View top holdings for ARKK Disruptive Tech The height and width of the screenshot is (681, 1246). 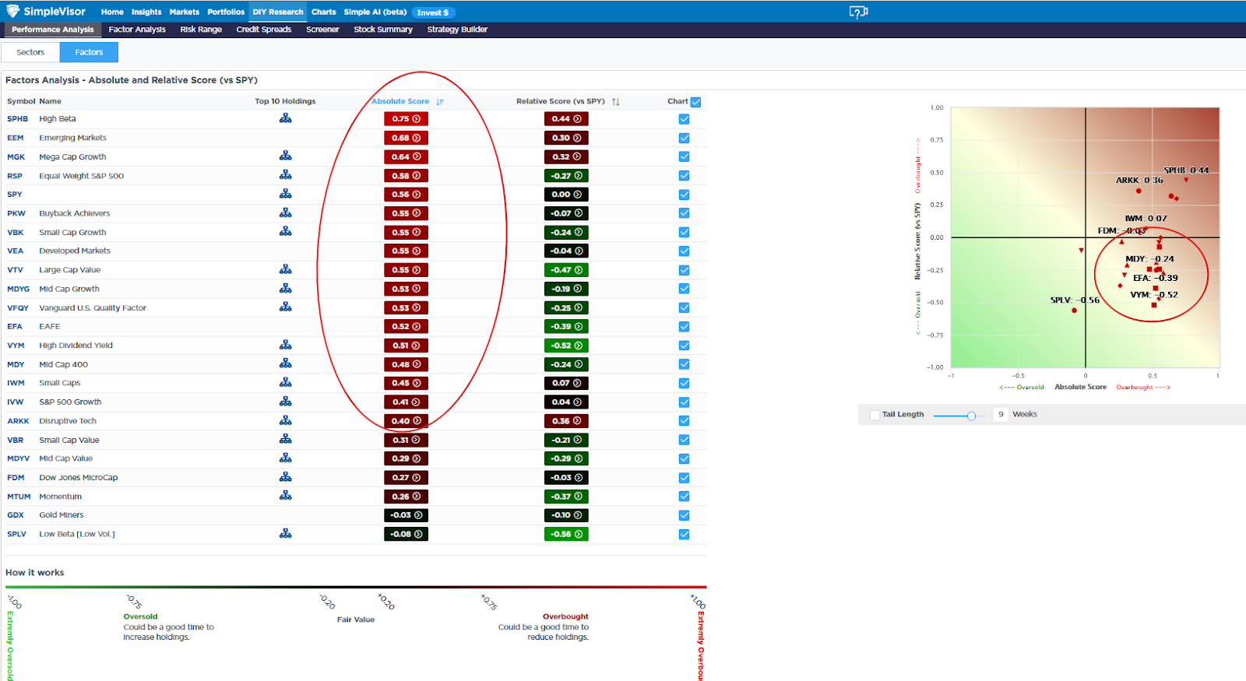(286, 420)
